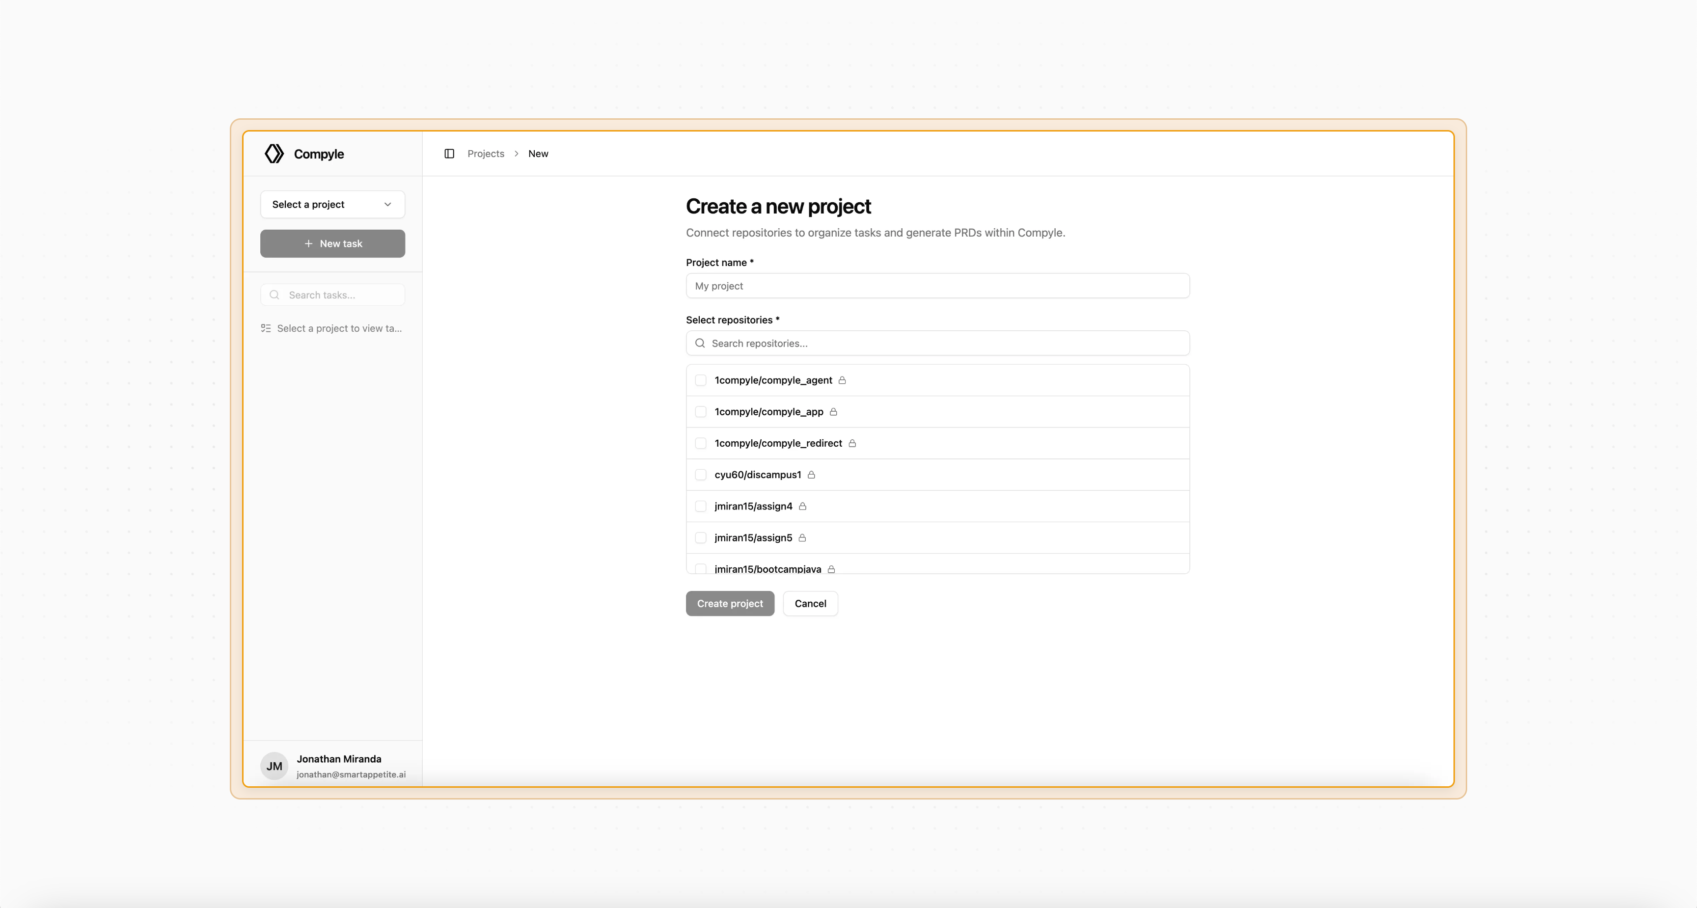This screenshot has height=908, width=1697.
Task: Open the Select a project dropdown
Action: tap(332, 204)
